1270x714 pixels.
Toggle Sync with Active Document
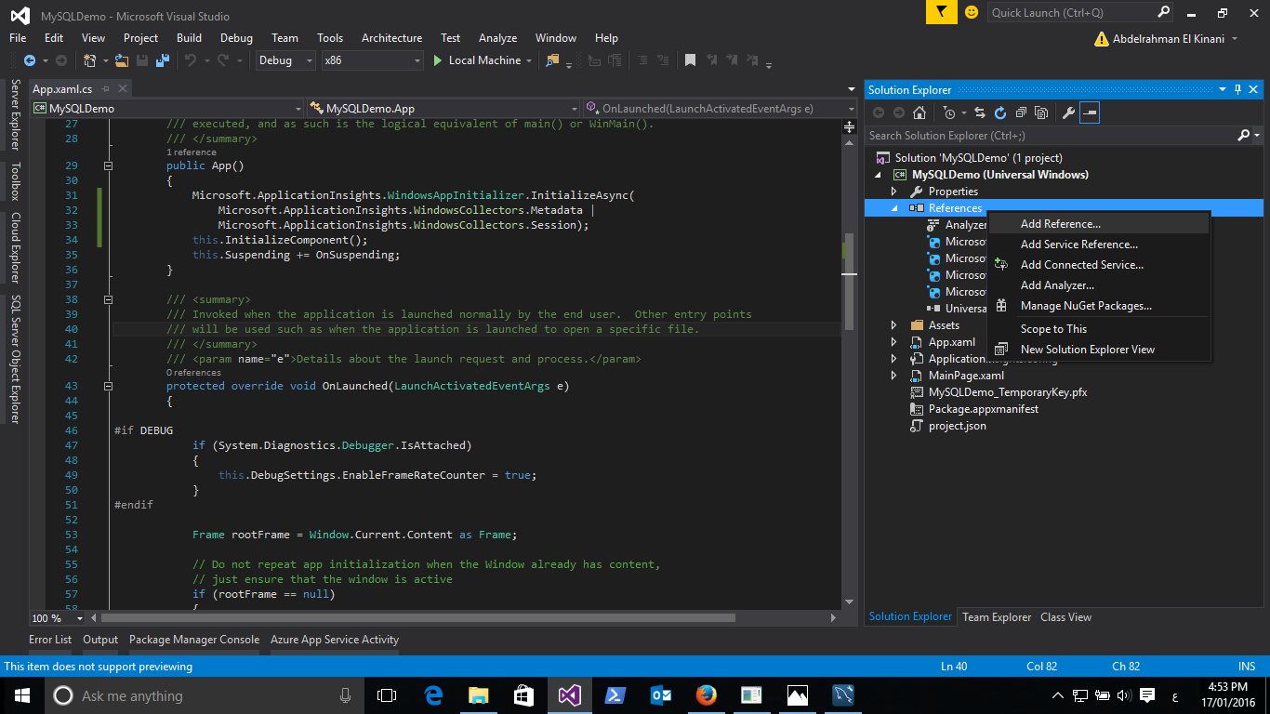coord(980,112)
